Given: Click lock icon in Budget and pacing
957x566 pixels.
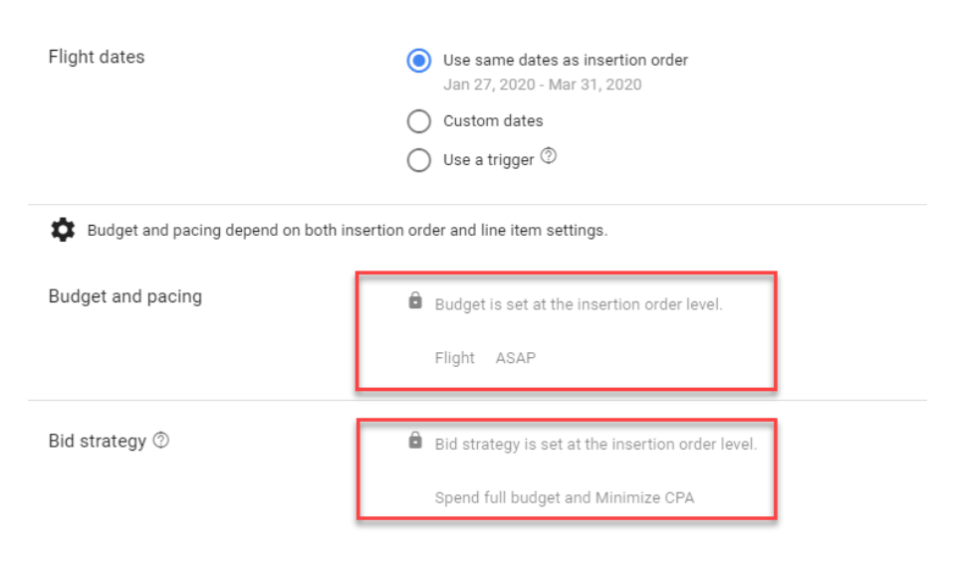Looking at the screenshot, I should (x=415, y=301).
